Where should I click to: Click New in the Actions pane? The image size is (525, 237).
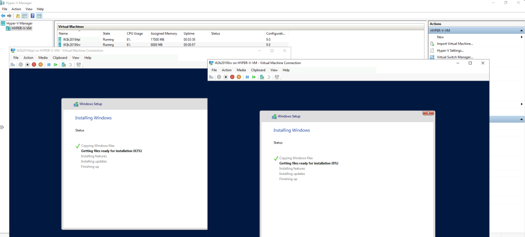click(x=440, y=37)
